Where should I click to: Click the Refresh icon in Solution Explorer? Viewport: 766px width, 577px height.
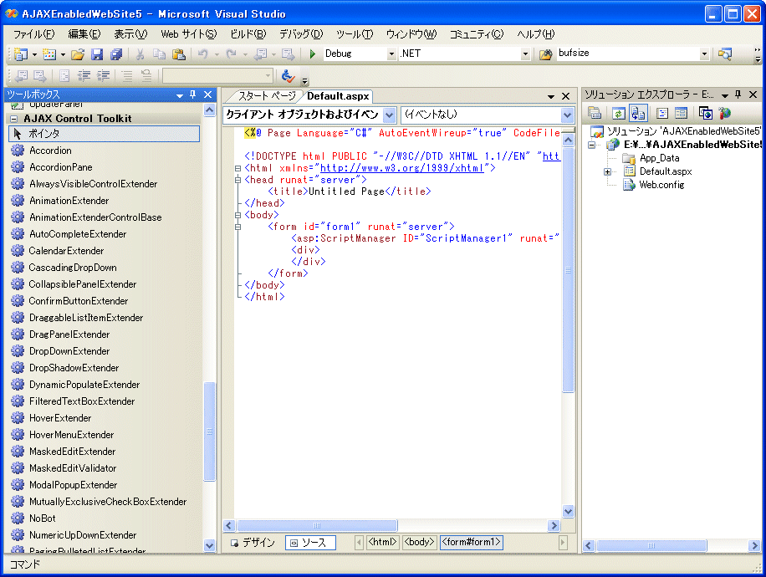point(619,114)
